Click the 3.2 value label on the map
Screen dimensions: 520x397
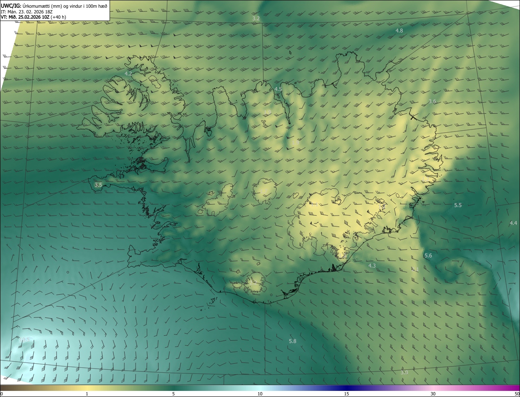click(x=256, y=19)
